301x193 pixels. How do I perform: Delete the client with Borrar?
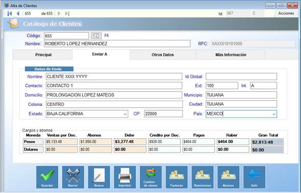pyautogui.click(x=73, y=177)
